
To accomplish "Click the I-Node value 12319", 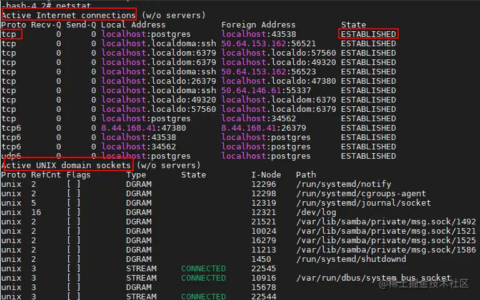I will click(x=264, y=203).
